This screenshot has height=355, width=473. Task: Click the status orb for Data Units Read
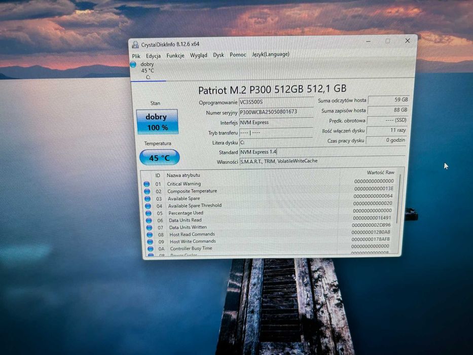click(x=149, y=221)
